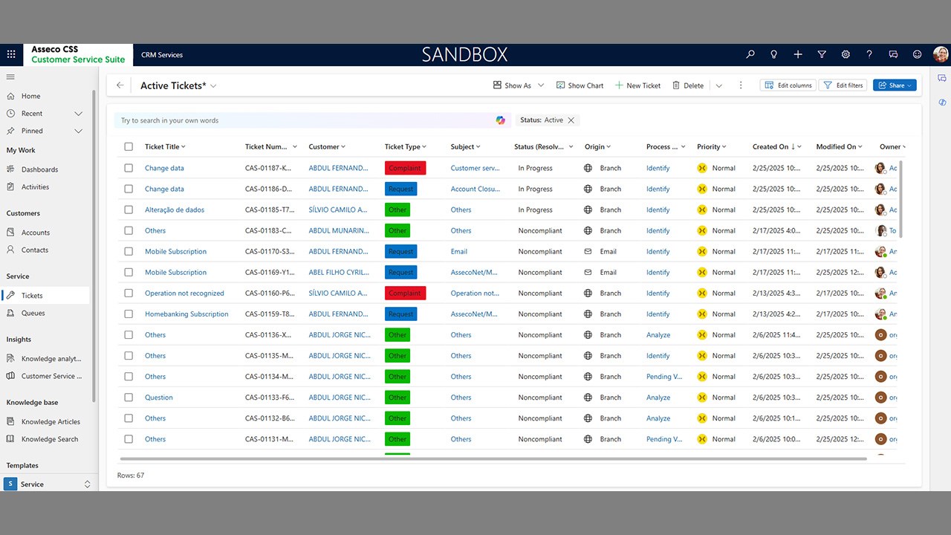This screenshot has width=951, height=535.
Task: Expand the Recent section chevron
Action: click(78, 114)
